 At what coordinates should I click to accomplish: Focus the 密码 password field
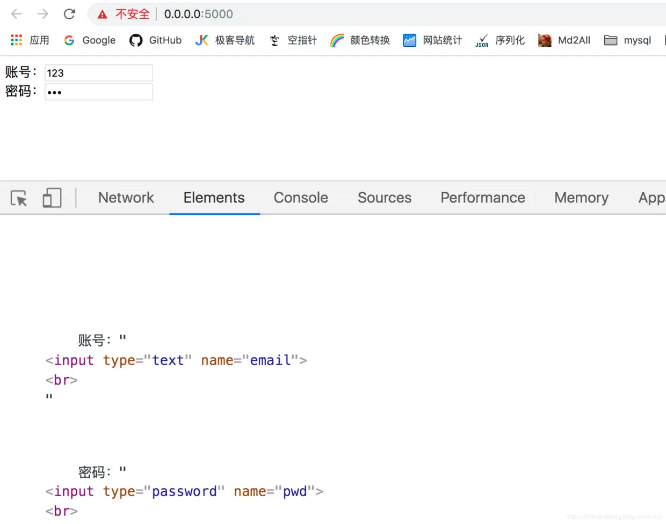pyautogui.click(x=99, y=92)
